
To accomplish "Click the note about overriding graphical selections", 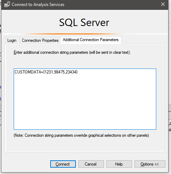I will 81,135.
